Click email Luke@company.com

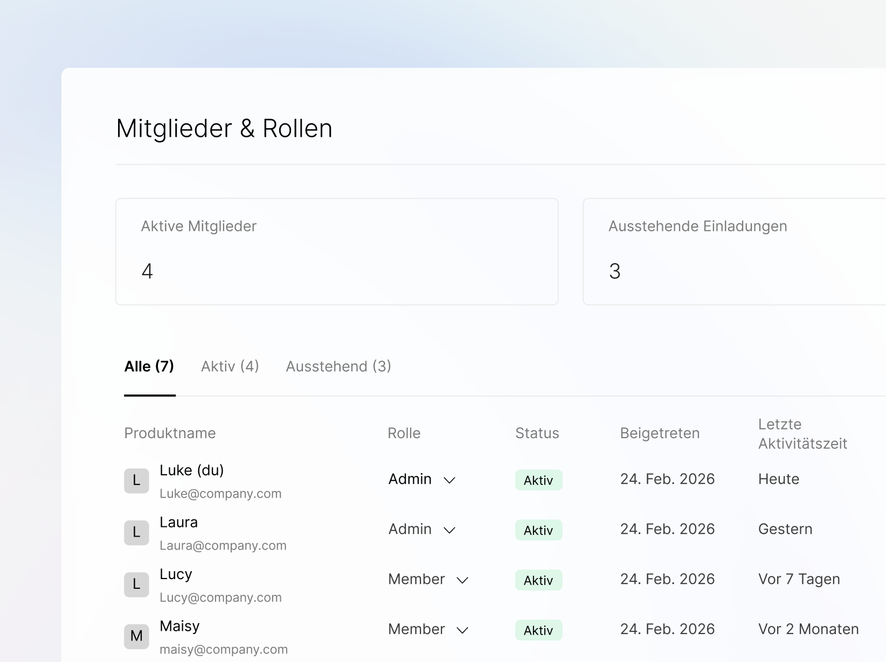point(220,494)
